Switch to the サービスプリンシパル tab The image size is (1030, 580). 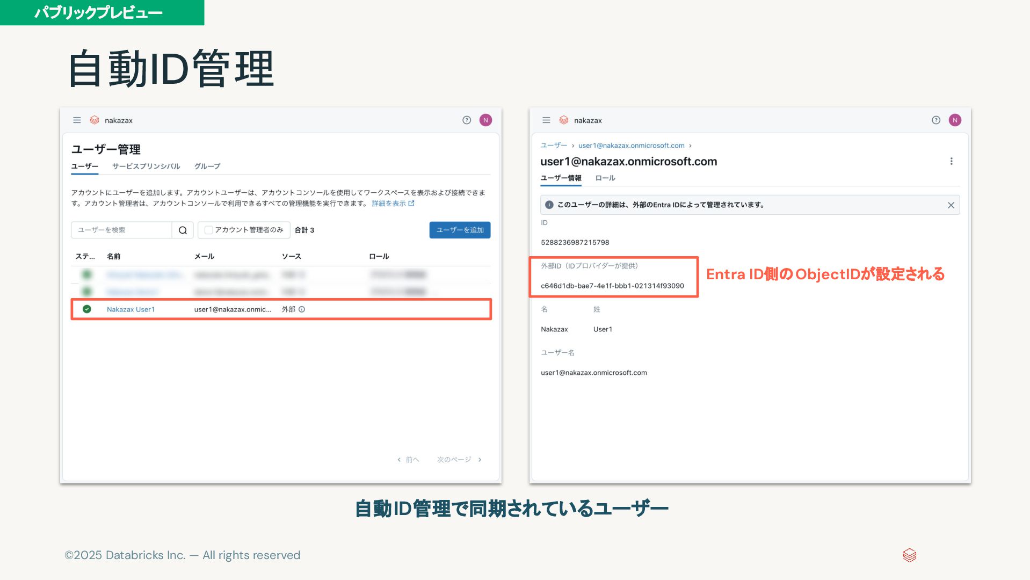(146, 166)
